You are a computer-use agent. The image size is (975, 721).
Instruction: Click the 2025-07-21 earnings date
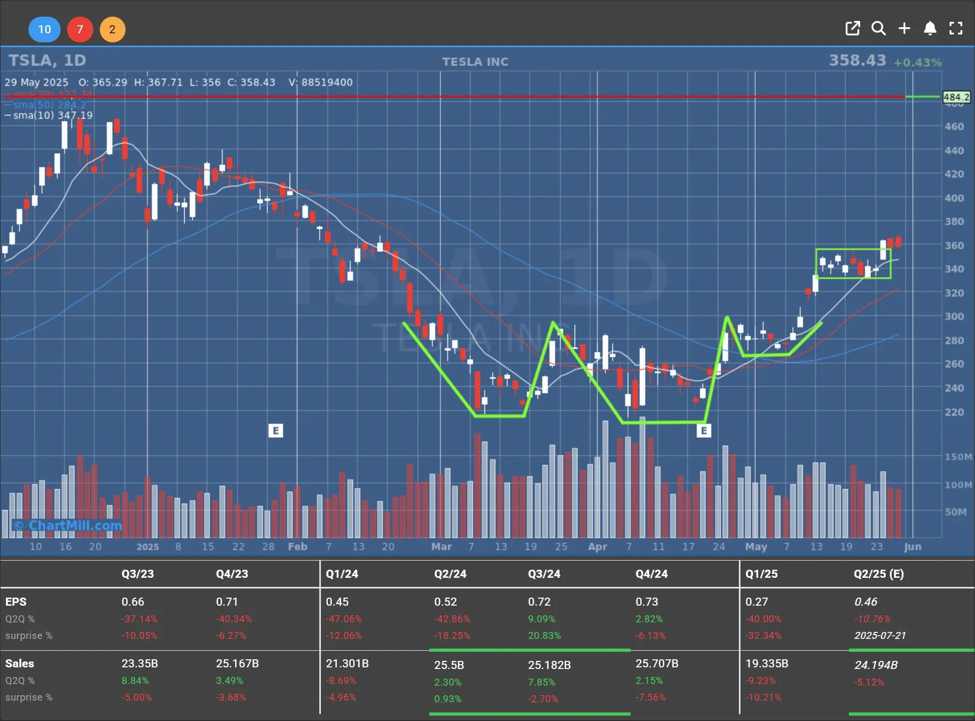point(880,635)
